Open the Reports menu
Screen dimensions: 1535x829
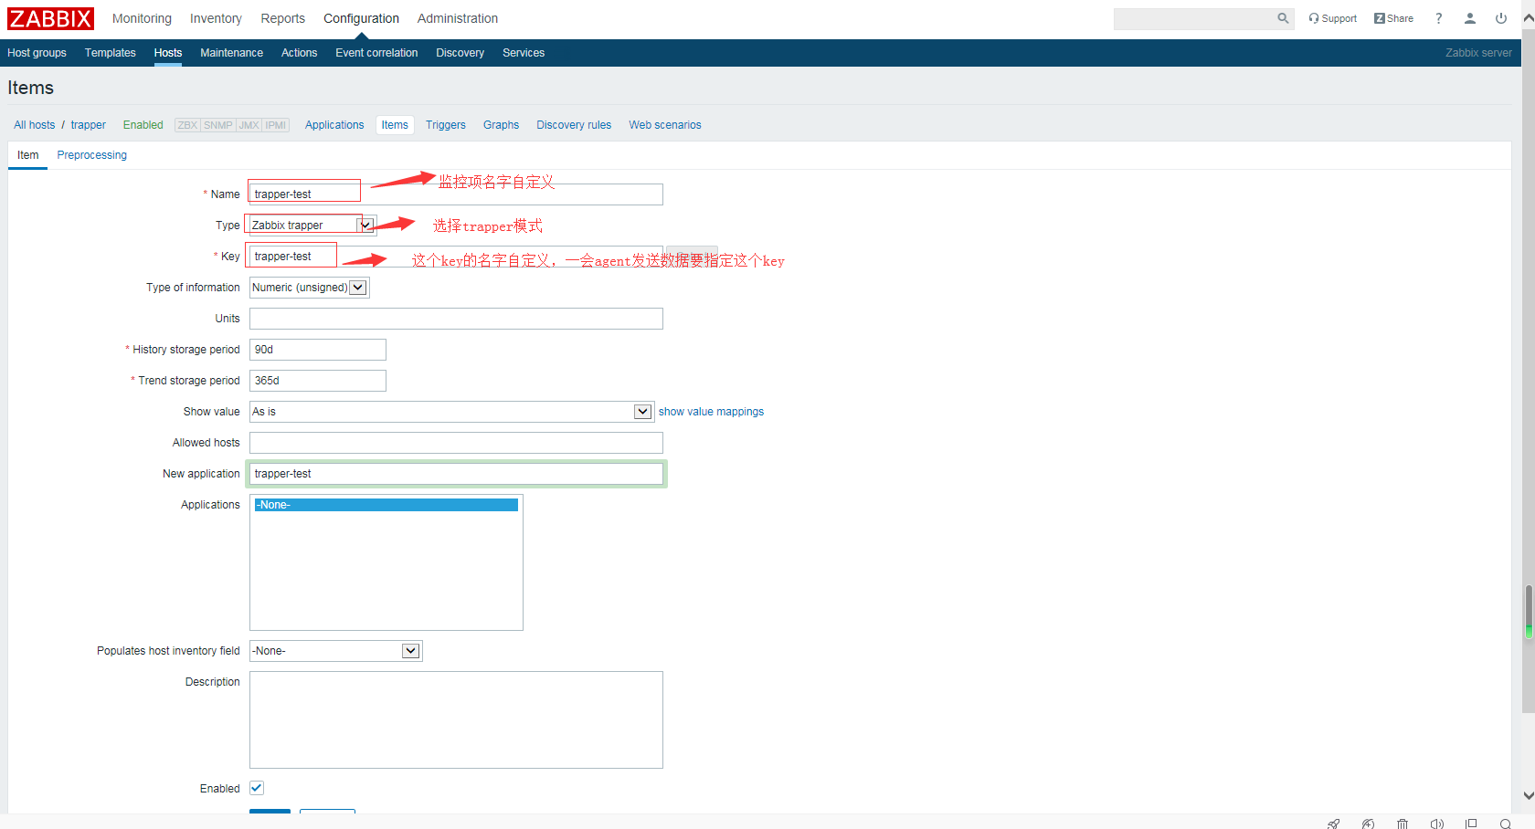point(283,18)
